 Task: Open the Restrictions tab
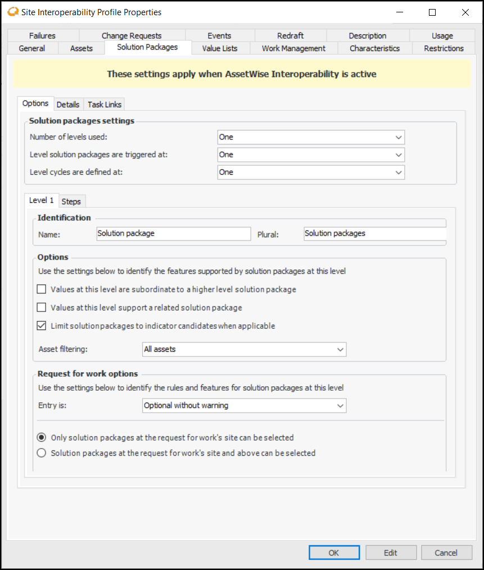(x=444, y=48)
